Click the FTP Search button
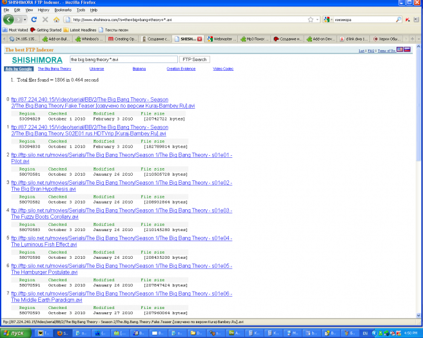This screenshot has height=338, width=423. coord(195,59)
